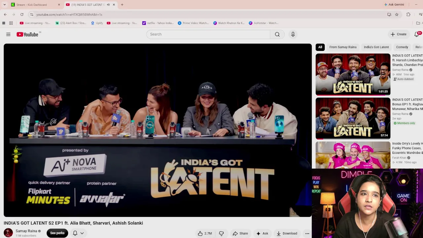423x238 pixels.
Task: Open Samay Raina channel name link
Action: pos(26,231)
